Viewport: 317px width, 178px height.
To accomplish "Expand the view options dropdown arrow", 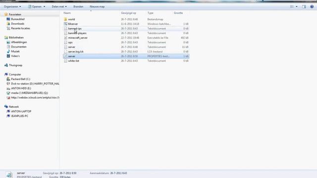I will [x=297, y=6].
